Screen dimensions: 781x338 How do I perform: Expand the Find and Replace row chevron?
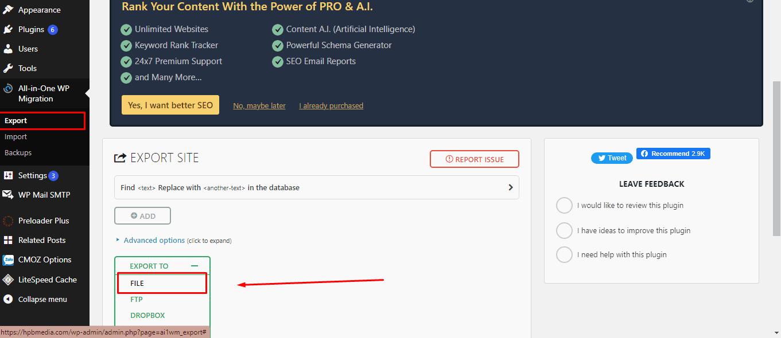click(510, 187)
